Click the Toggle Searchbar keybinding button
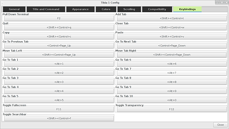Image resolution: width=229 pixels, height=129 pixels. point(59,118)
